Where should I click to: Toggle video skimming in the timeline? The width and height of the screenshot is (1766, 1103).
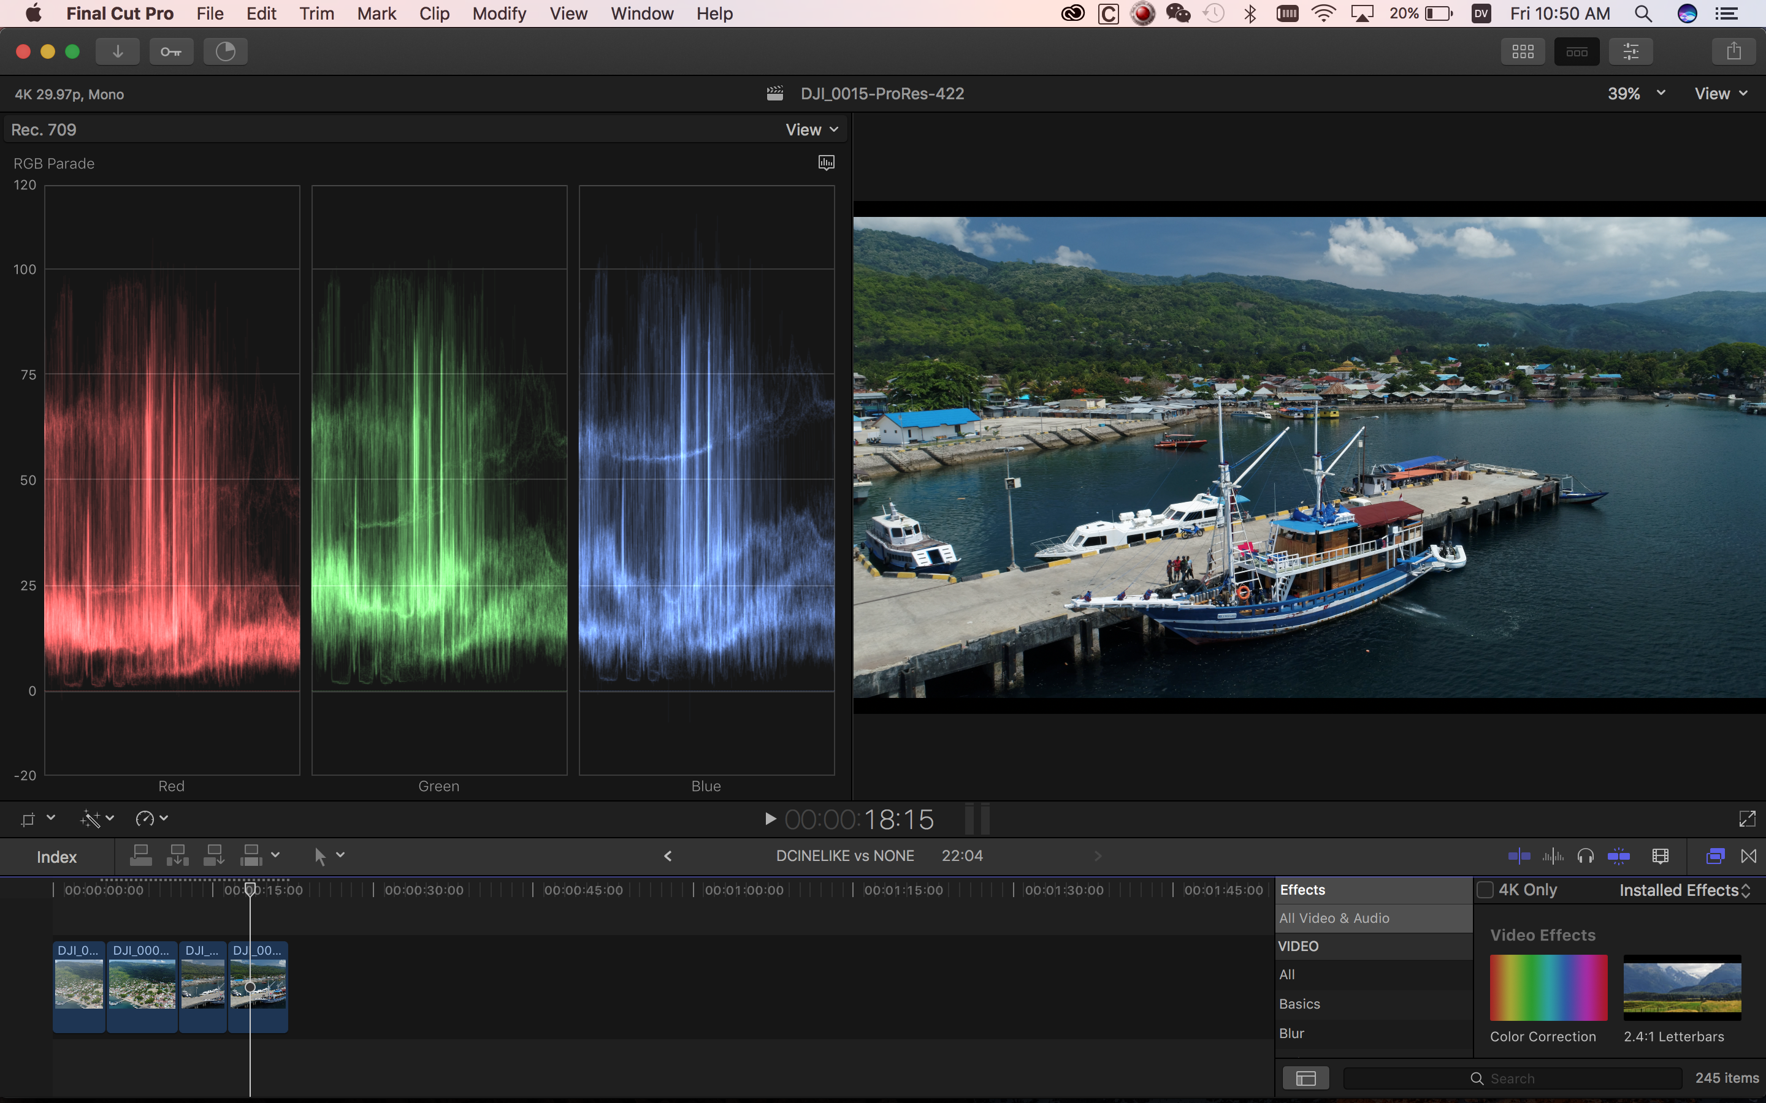point(1519,855)
